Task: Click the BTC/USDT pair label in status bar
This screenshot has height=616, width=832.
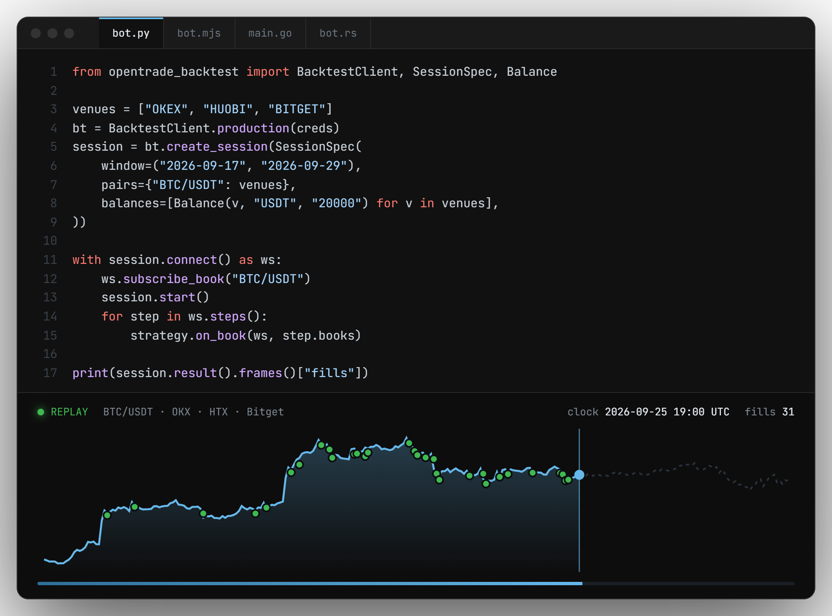Action: (128, 412)
